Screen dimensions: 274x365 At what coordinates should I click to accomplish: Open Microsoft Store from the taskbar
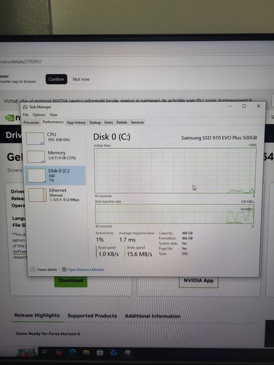(100, 352)
